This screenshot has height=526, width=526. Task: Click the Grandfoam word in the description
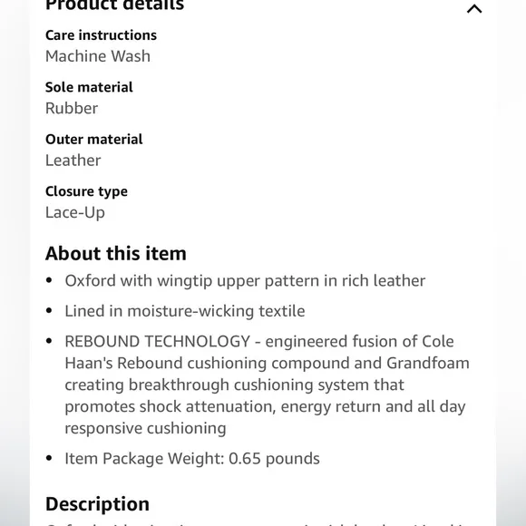pos(428,363)
